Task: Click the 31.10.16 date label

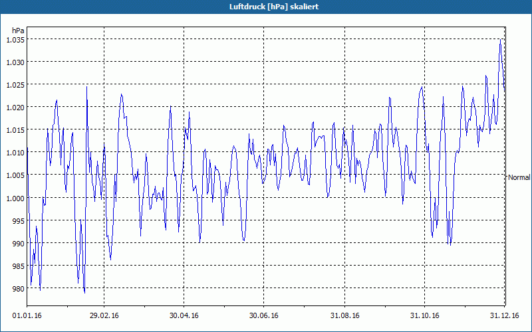Action: click(425, 316)
